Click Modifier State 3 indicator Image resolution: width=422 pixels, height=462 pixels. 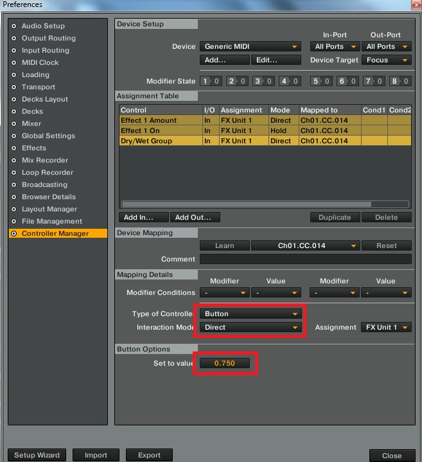pos(263,81)
